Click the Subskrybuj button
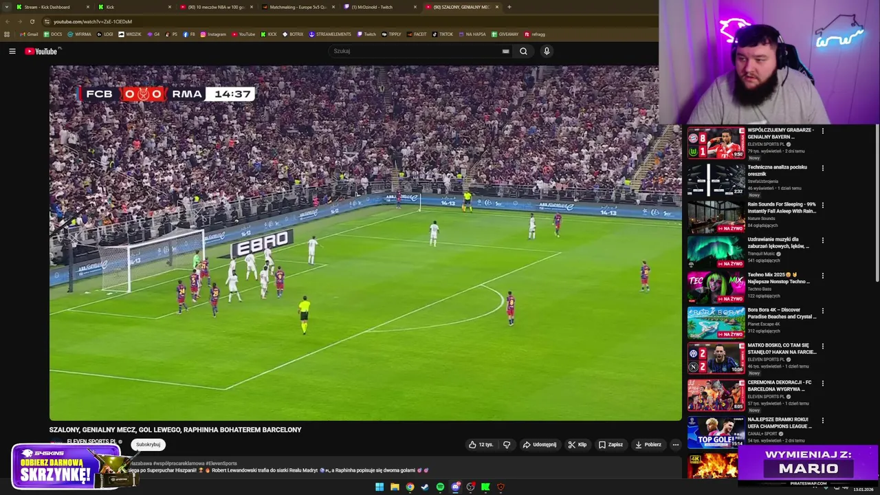 tap(148, 444)
